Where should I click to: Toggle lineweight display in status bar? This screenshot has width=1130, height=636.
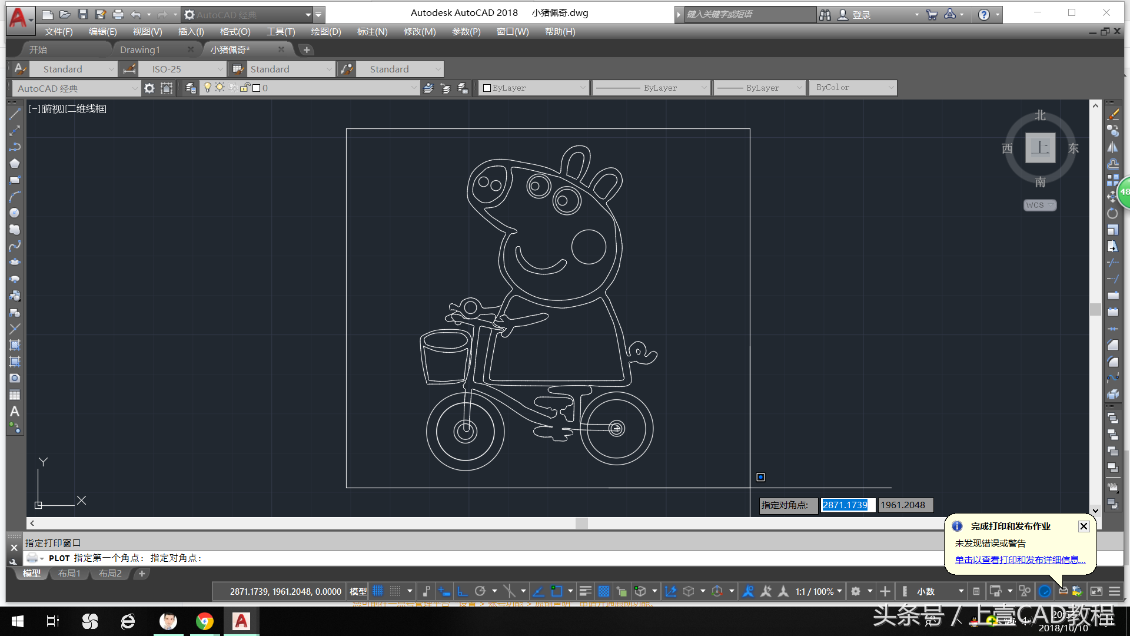(585, 591)
